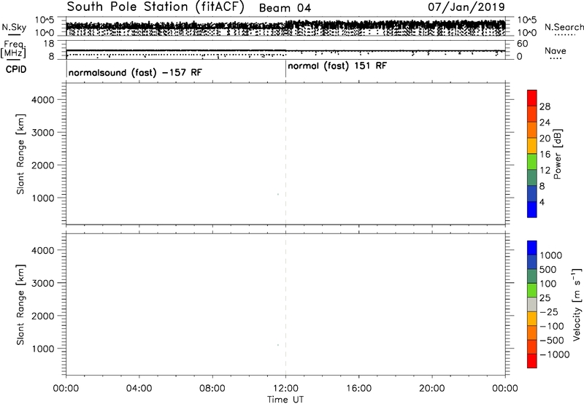Click the 08:00 time tick label
This screenshot has width=584, height=404.
point(212,389)
